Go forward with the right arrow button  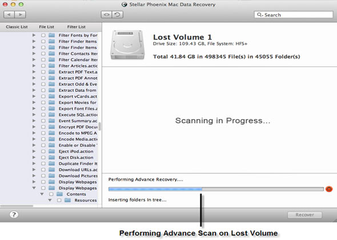21,15
